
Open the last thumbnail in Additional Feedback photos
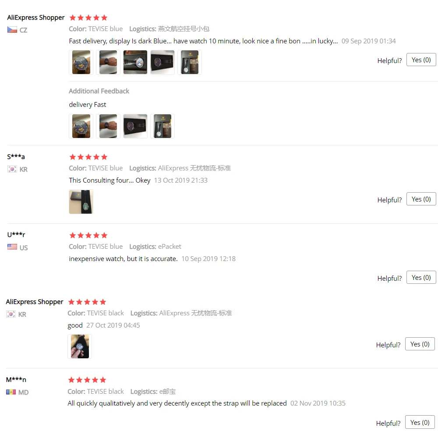pyautogui.click(x=162, y=126)
